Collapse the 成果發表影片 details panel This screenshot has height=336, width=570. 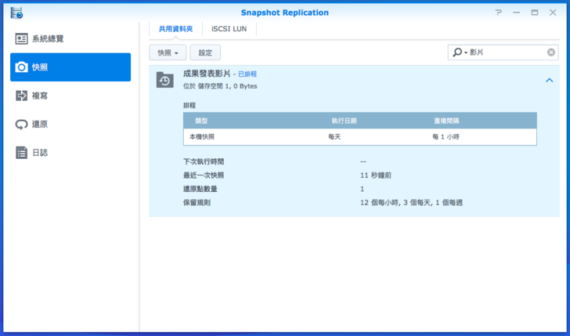coord(549,80)
